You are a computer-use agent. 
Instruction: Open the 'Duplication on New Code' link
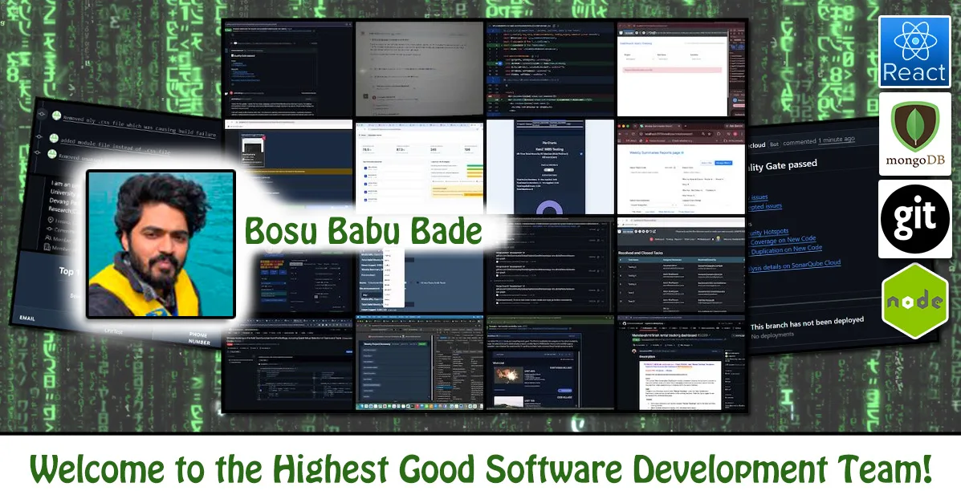tap(786, 249)
